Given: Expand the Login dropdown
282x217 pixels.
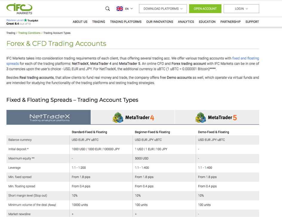Looking at the screenshot, I should pyautogui.click(x=241, y=9).
